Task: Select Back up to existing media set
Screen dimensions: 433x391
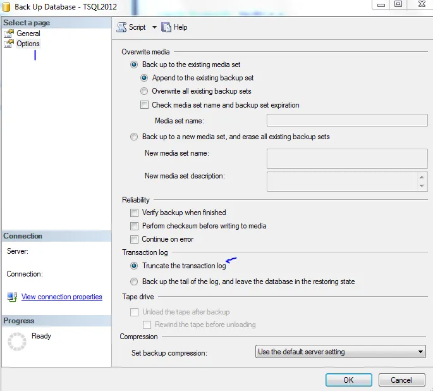Action: click(134, 65)
